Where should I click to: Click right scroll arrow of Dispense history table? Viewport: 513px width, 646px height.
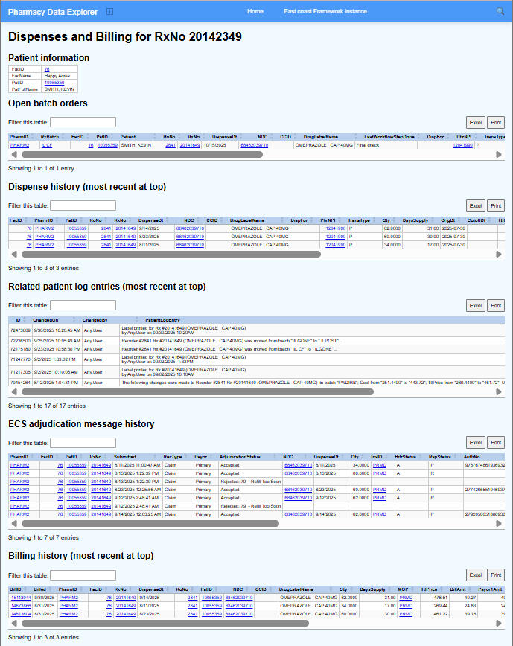pos(500,254)
